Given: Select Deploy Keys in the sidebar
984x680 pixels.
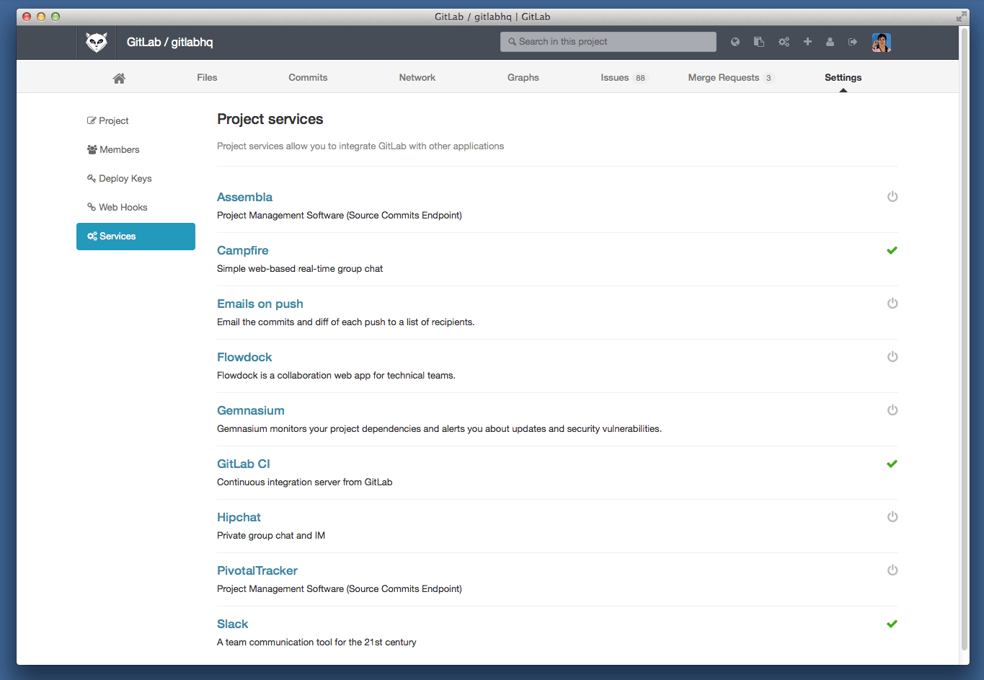Looking at the screenshot, I should pos(125,179).
